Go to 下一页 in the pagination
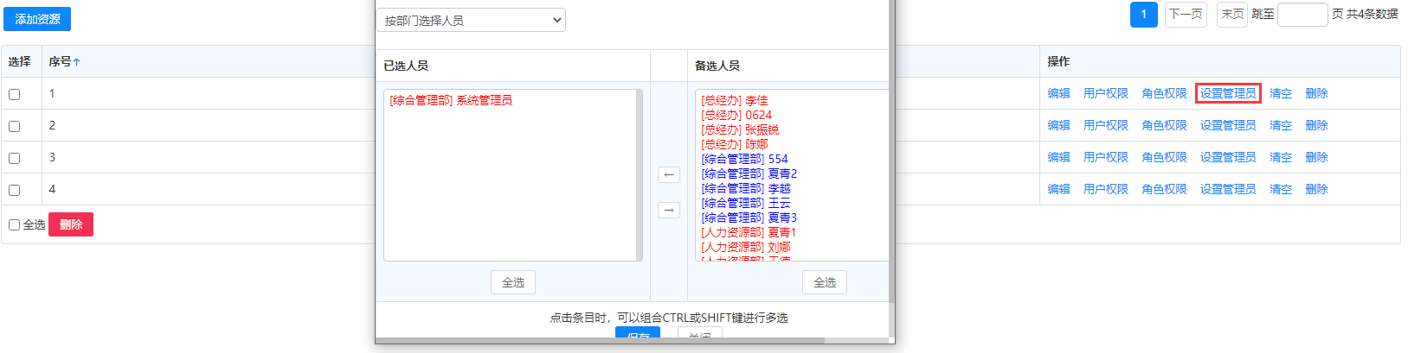The width and height of the screenshot is (1408, 353). [x=1186, y=14]
